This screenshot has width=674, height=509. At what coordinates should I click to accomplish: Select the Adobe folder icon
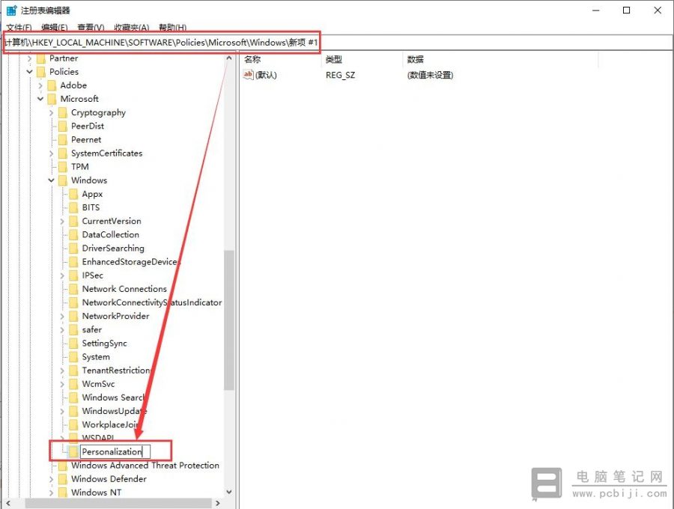(x=52, y=85)
